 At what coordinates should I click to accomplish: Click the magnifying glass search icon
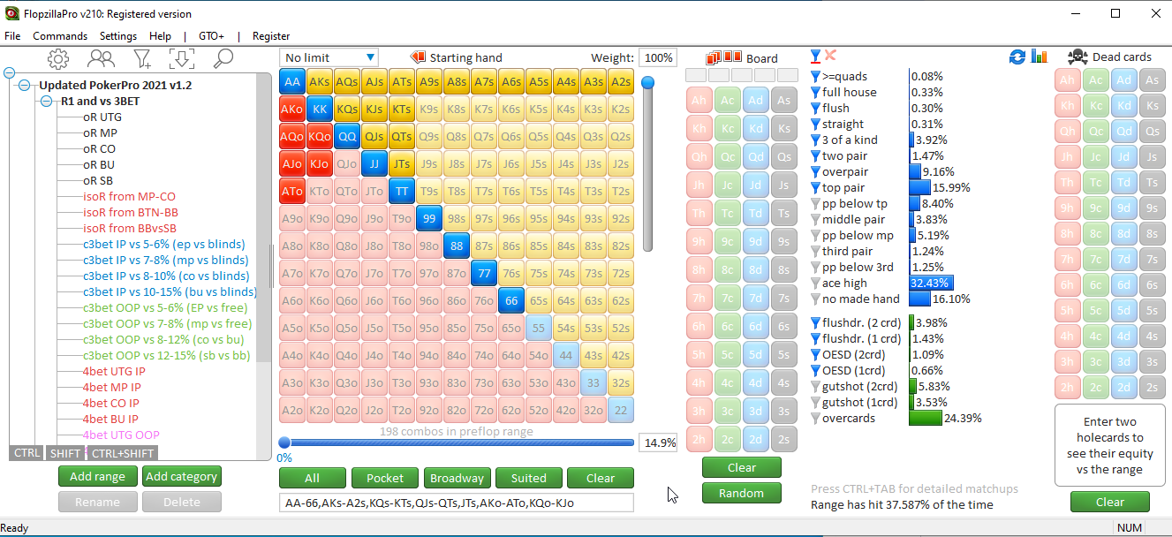click(x=223, y=59)
